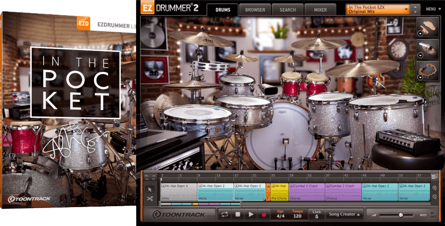The height and width of the screenshot is (226, 445).
Task: Click the Toontrack logo in transport bar
Action: (179, 215)
